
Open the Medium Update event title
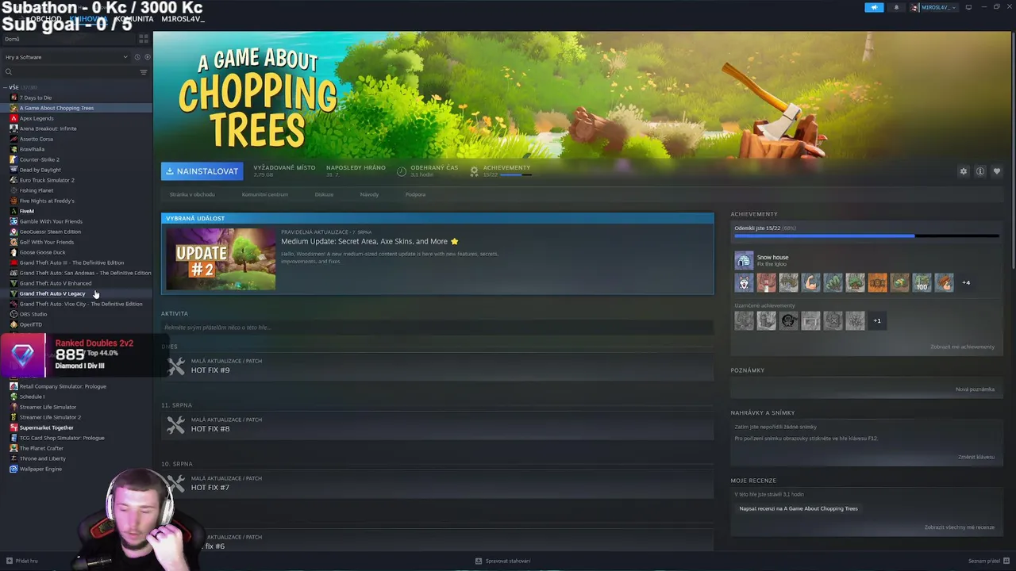click(370, 241)
